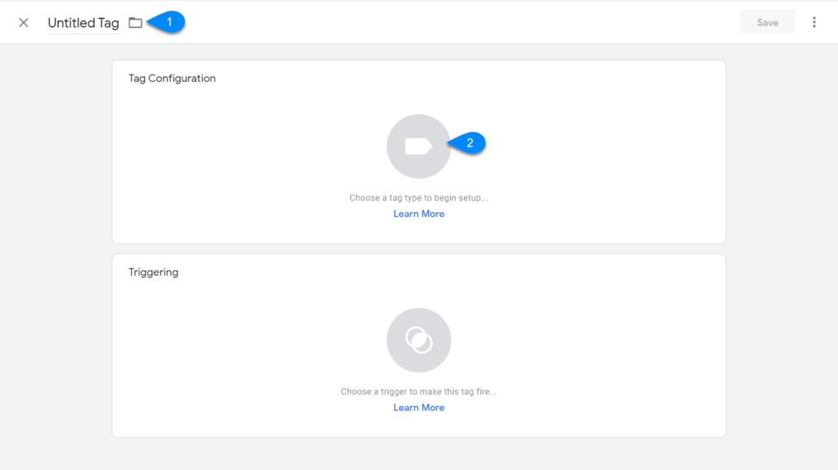Click the Triggering heading
The width and height of the screenshot is (838, 470).
153,273
